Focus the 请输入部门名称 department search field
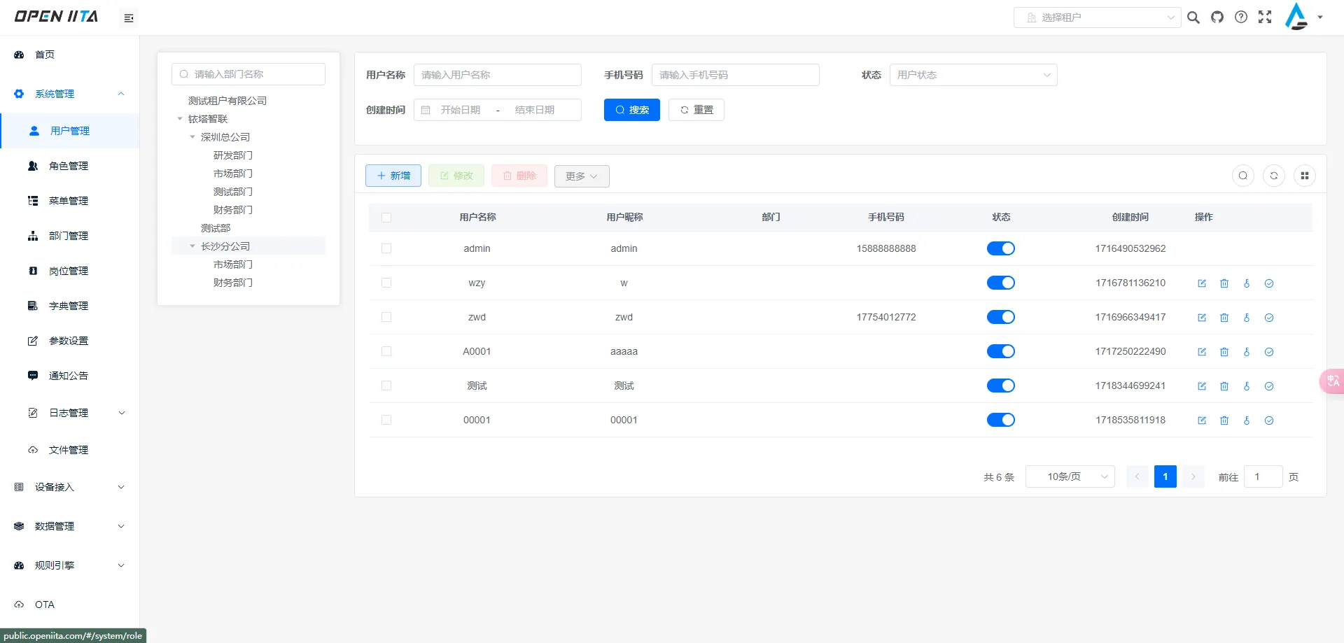Viewport: 1344px width, 643px height. coord(248,74)
